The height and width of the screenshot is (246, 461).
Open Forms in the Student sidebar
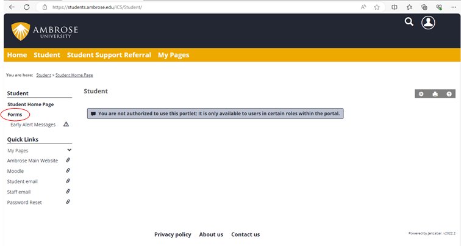click(x=15, y=115)
